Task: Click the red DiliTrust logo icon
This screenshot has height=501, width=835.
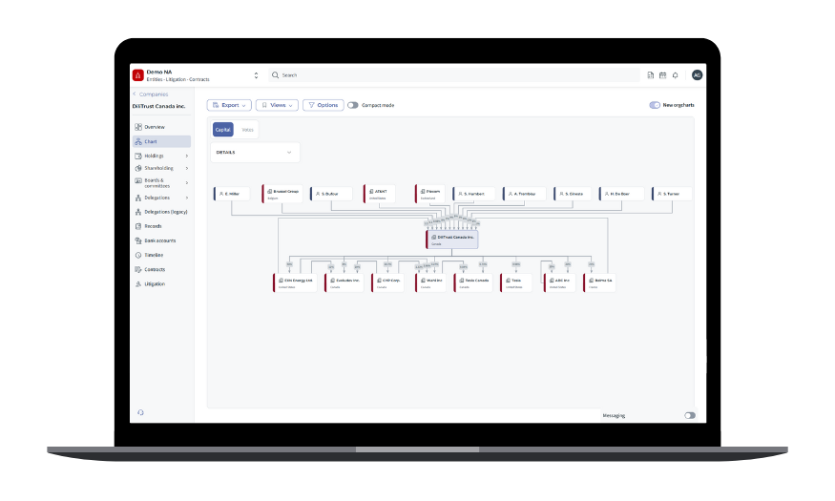Action: (x=138, y=75)
